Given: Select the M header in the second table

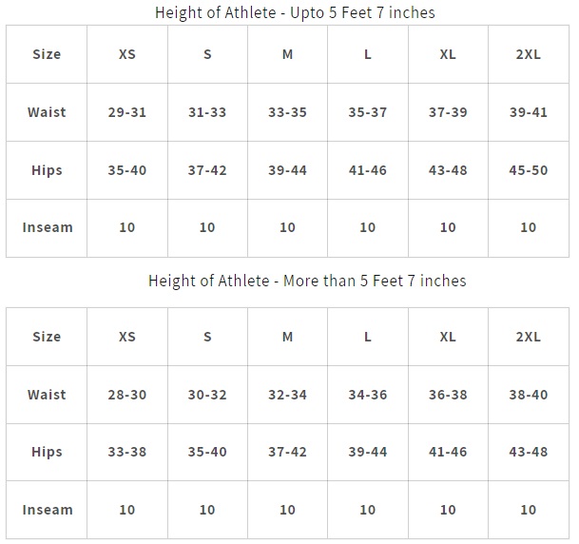Looking at the screenshot, I should point(287,337).
